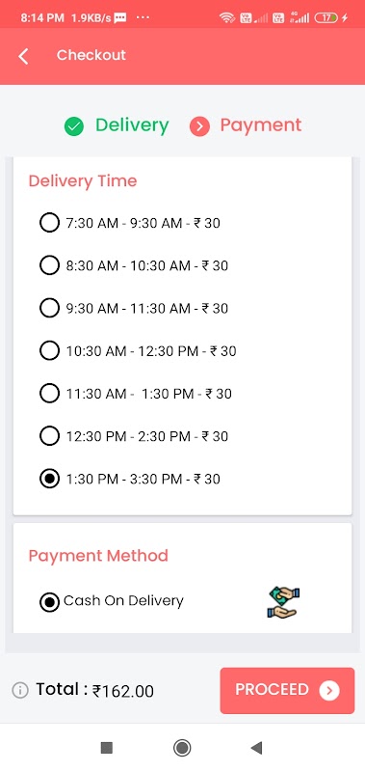This screenshot has width=365, height=772.
Task: Tap the green Delivery checkmark icon
Action: coord(74,126)
